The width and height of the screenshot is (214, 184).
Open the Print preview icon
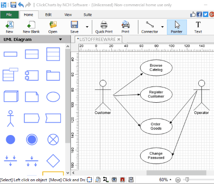126,27
